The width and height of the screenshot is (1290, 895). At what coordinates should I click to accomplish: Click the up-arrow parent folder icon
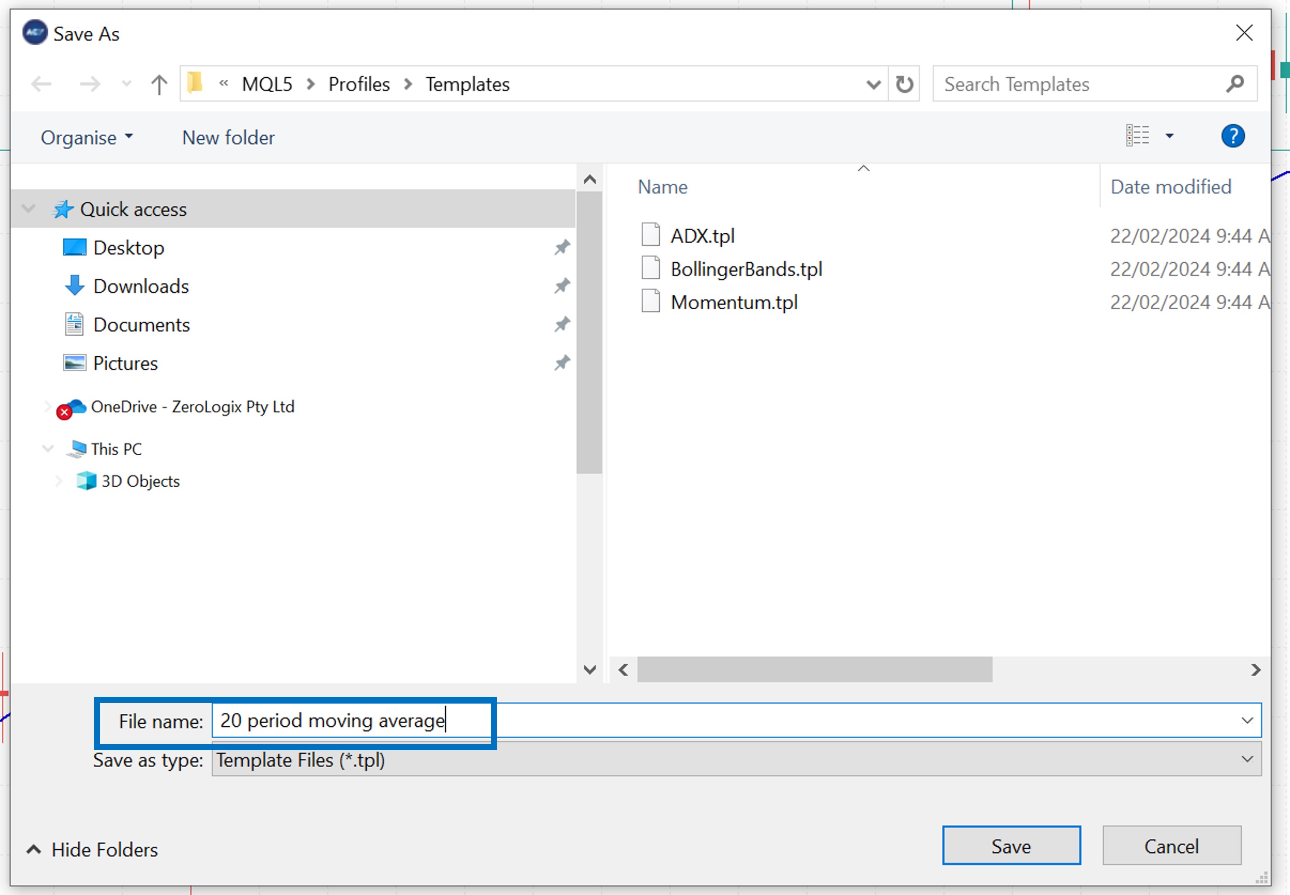click(x=159, y=85)
